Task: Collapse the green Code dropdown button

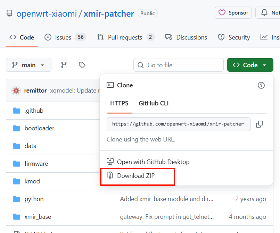Action: click(x=250, y=65)
